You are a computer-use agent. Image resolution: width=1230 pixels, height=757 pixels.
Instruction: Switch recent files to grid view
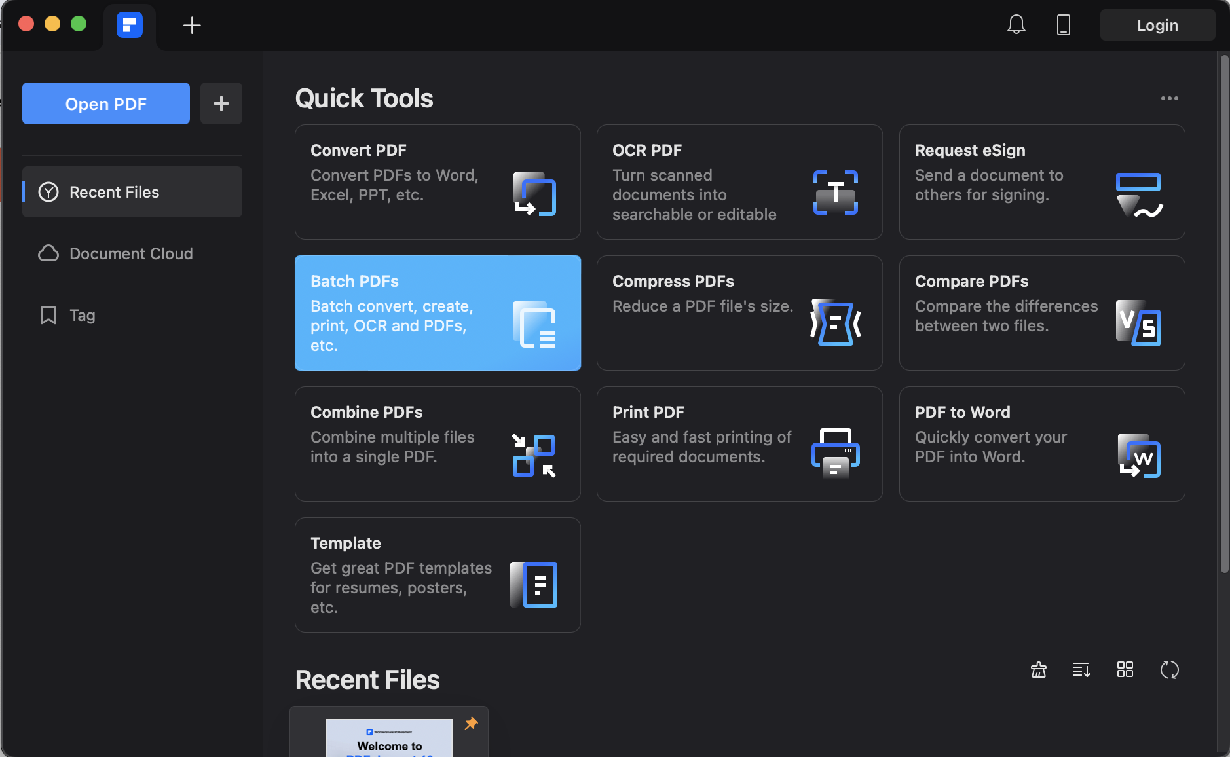1125,670
